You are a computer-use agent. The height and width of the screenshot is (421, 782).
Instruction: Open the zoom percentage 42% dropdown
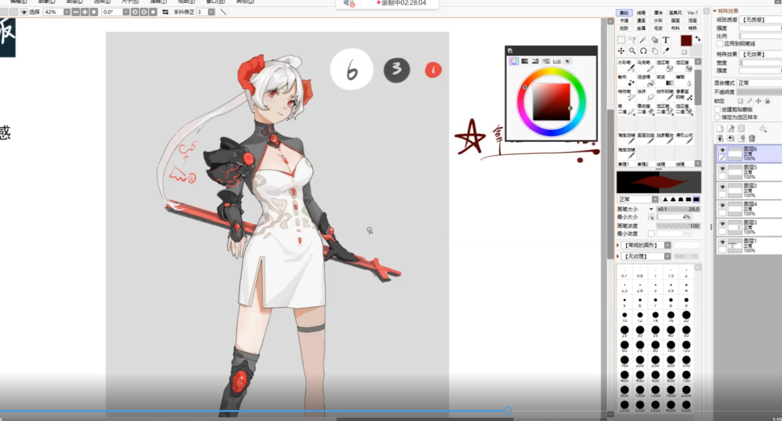(x=66, y=12)
